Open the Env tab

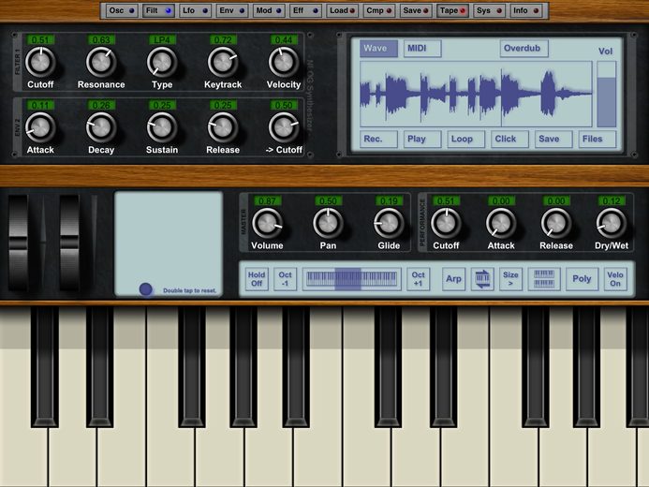click(232, 10)
